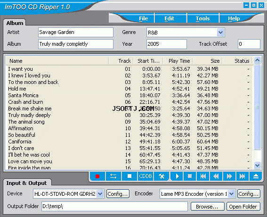The width and height of the screenshot is (267, 217).
Task: Fast forward the current track
Action: coord(229,176)
